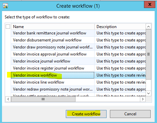The width and height of the screenshot is (157, 123).
Task: Click the horizontal scrollbar right arrow
Action: point(143,99)
